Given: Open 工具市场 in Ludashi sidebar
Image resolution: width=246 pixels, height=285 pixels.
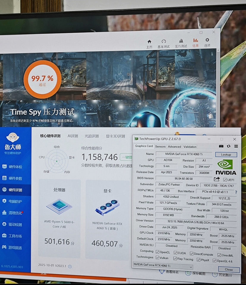Looking at the screenshot, I should [x=12, y=236].
